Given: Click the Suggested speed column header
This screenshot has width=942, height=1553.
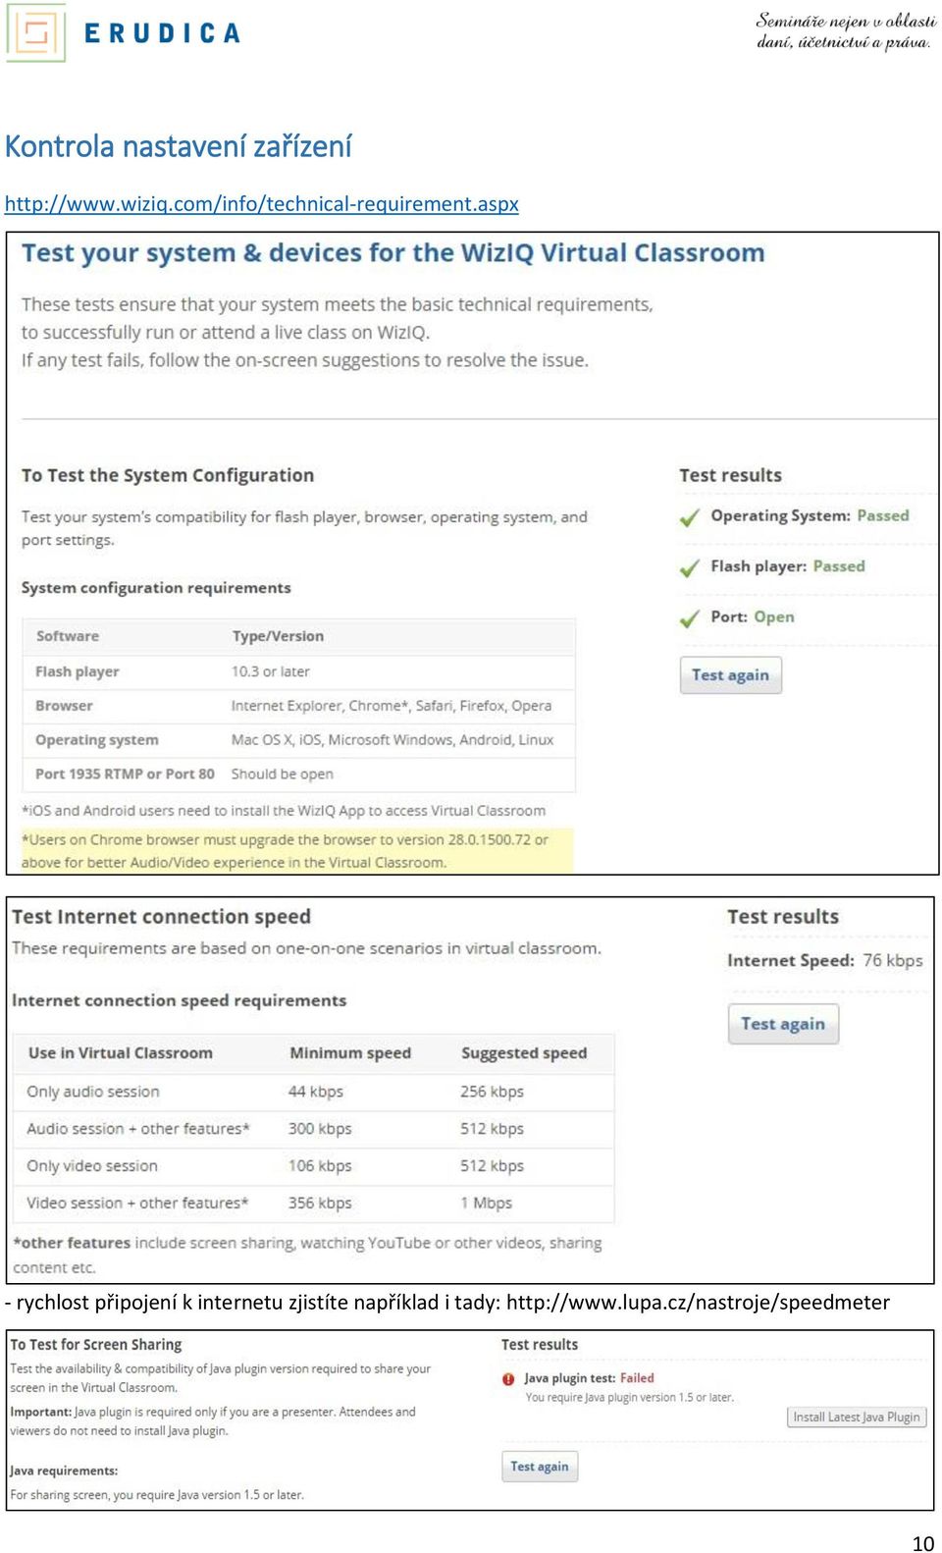Looking at the screenshot, I should click(x=524, y=1052).
